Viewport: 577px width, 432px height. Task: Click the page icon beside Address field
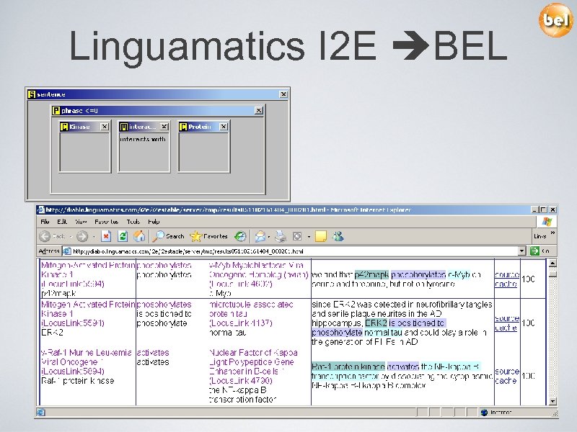tap(67, 251)
